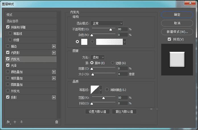198x130 pixels.
Task: Enable the 描边 checkbox
Action: point(8,46)
